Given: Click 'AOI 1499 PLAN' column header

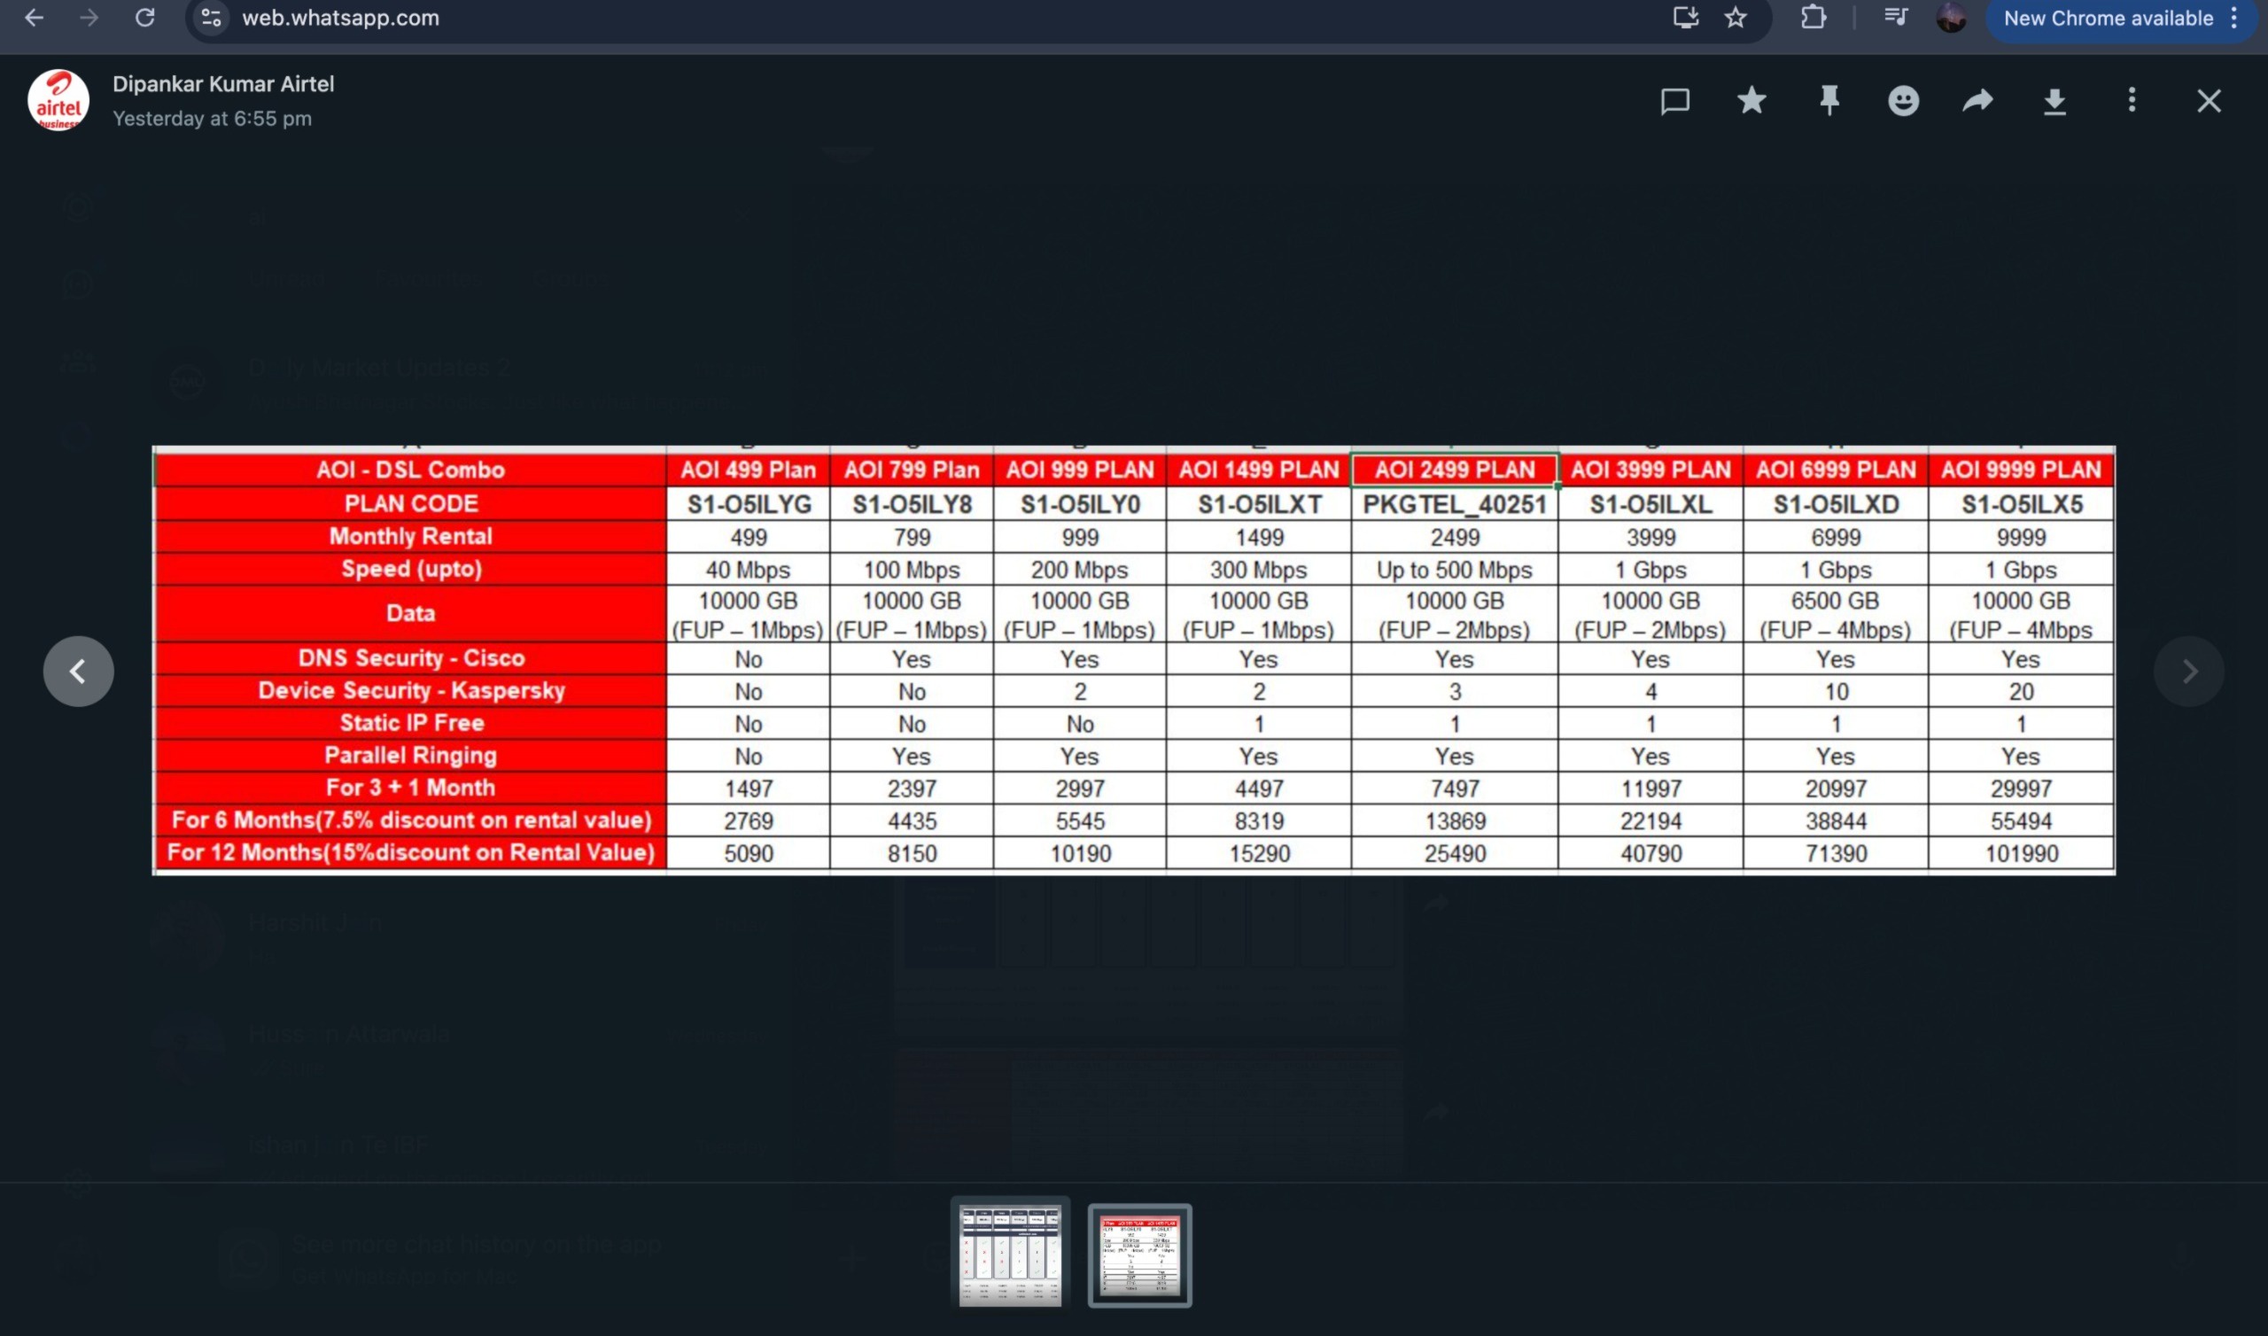Looking at the screenshot, I should click(1259, 470).
